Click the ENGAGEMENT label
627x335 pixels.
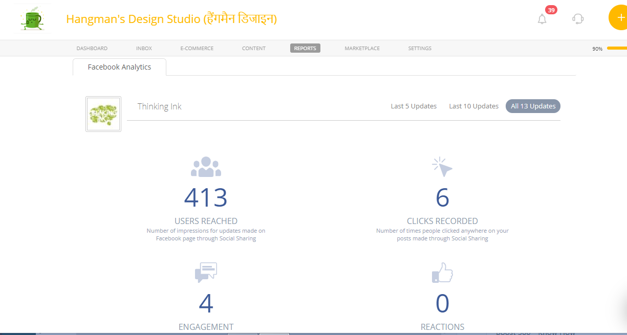coord(206,327)
